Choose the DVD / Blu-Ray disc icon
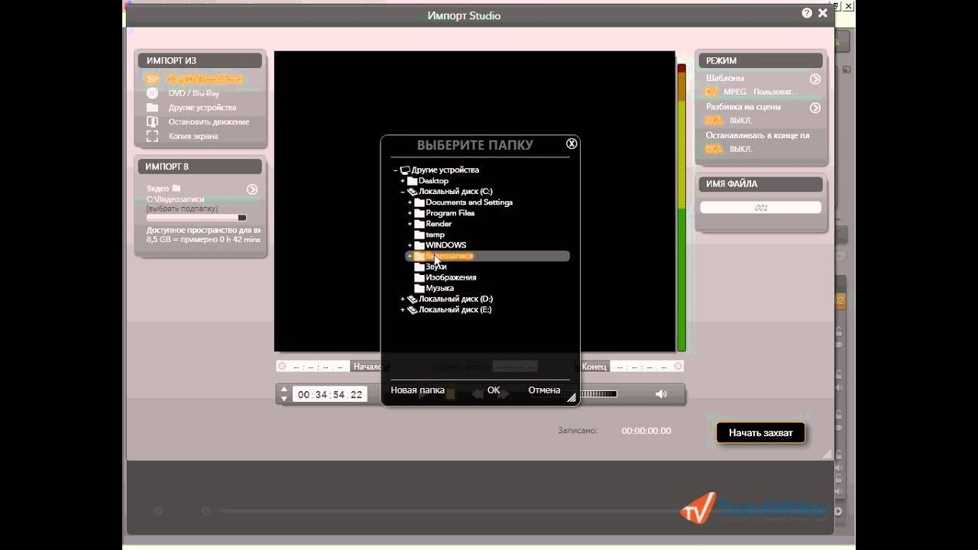This screenshot has height=550, width=978. click(x=153, y=93)
